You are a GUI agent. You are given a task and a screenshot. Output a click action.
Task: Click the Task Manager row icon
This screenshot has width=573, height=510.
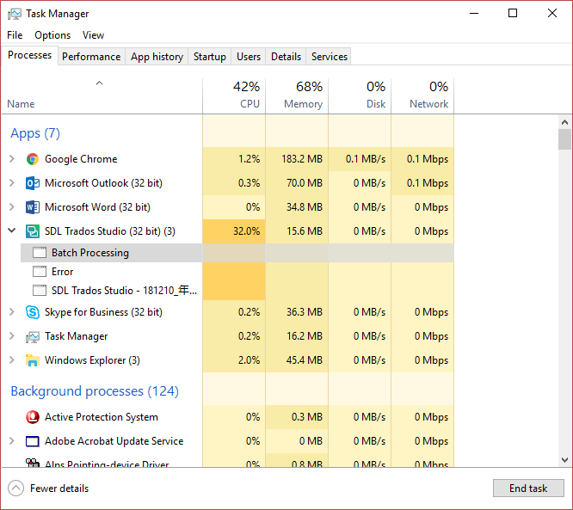(x=33, y=336)
